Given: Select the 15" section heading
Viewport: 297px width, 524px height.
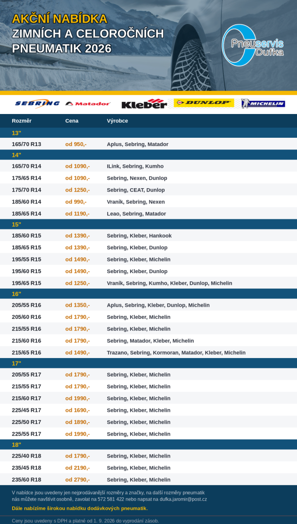Looking at the screenshot, I should [16, 225].
